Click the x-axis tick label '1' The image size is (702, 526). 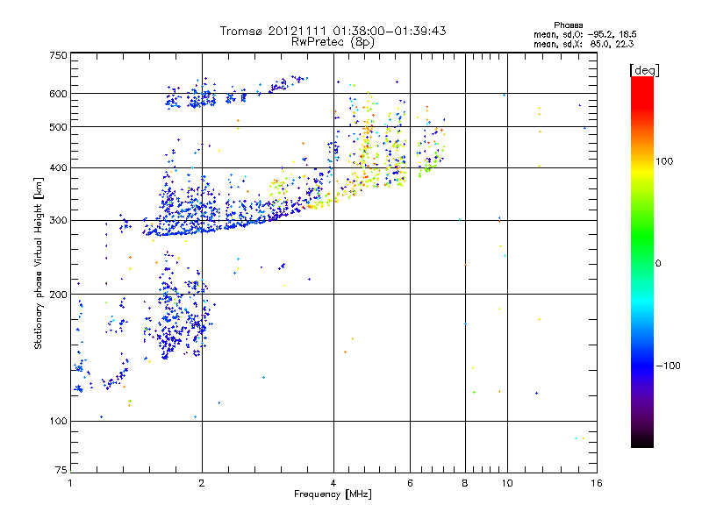pyautogui.click(x=70, y=483)
